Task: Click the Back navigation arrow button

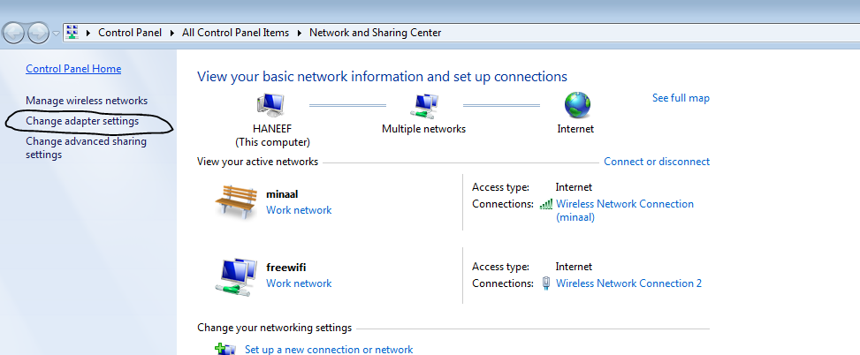Action: pos(15,34)
